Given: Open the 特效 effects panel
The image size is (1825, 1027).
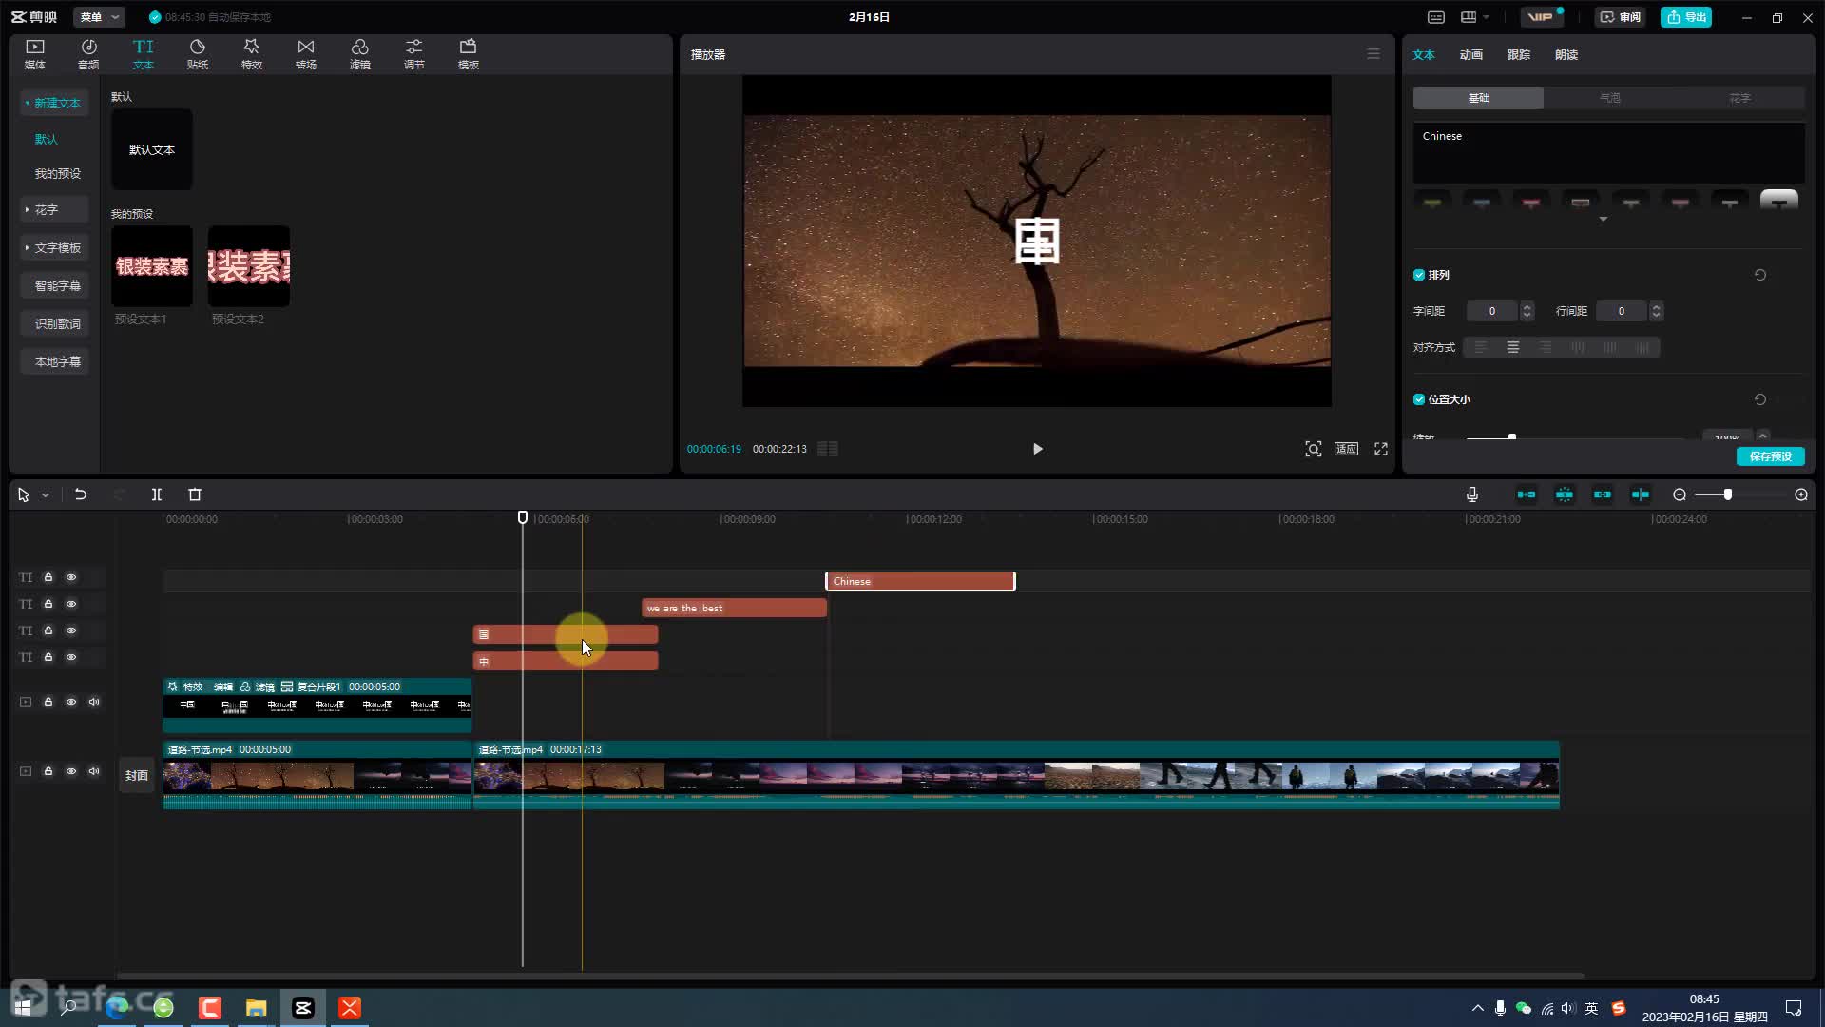Looking at the screenshot, I should pyautogui.click(x=252, y=54).
